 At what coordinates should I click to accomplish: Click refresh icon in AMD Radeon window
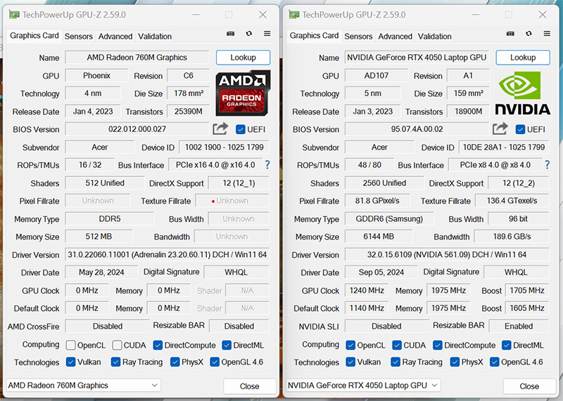pos(249,33)
